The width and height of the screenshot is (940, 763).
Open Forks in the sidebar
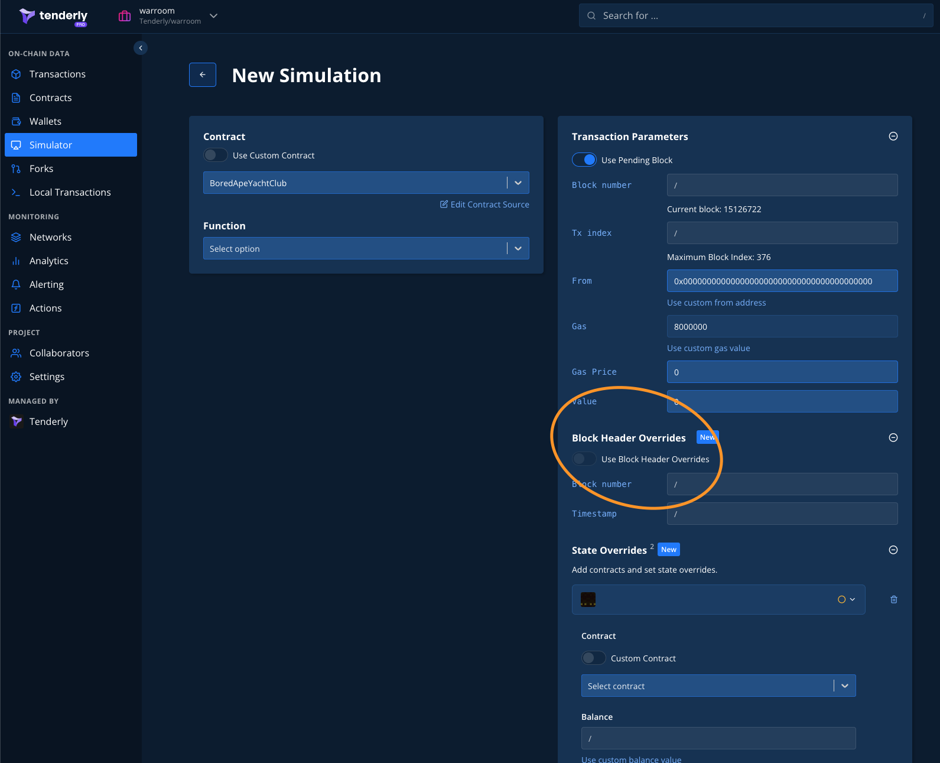[x=71, y=168]
